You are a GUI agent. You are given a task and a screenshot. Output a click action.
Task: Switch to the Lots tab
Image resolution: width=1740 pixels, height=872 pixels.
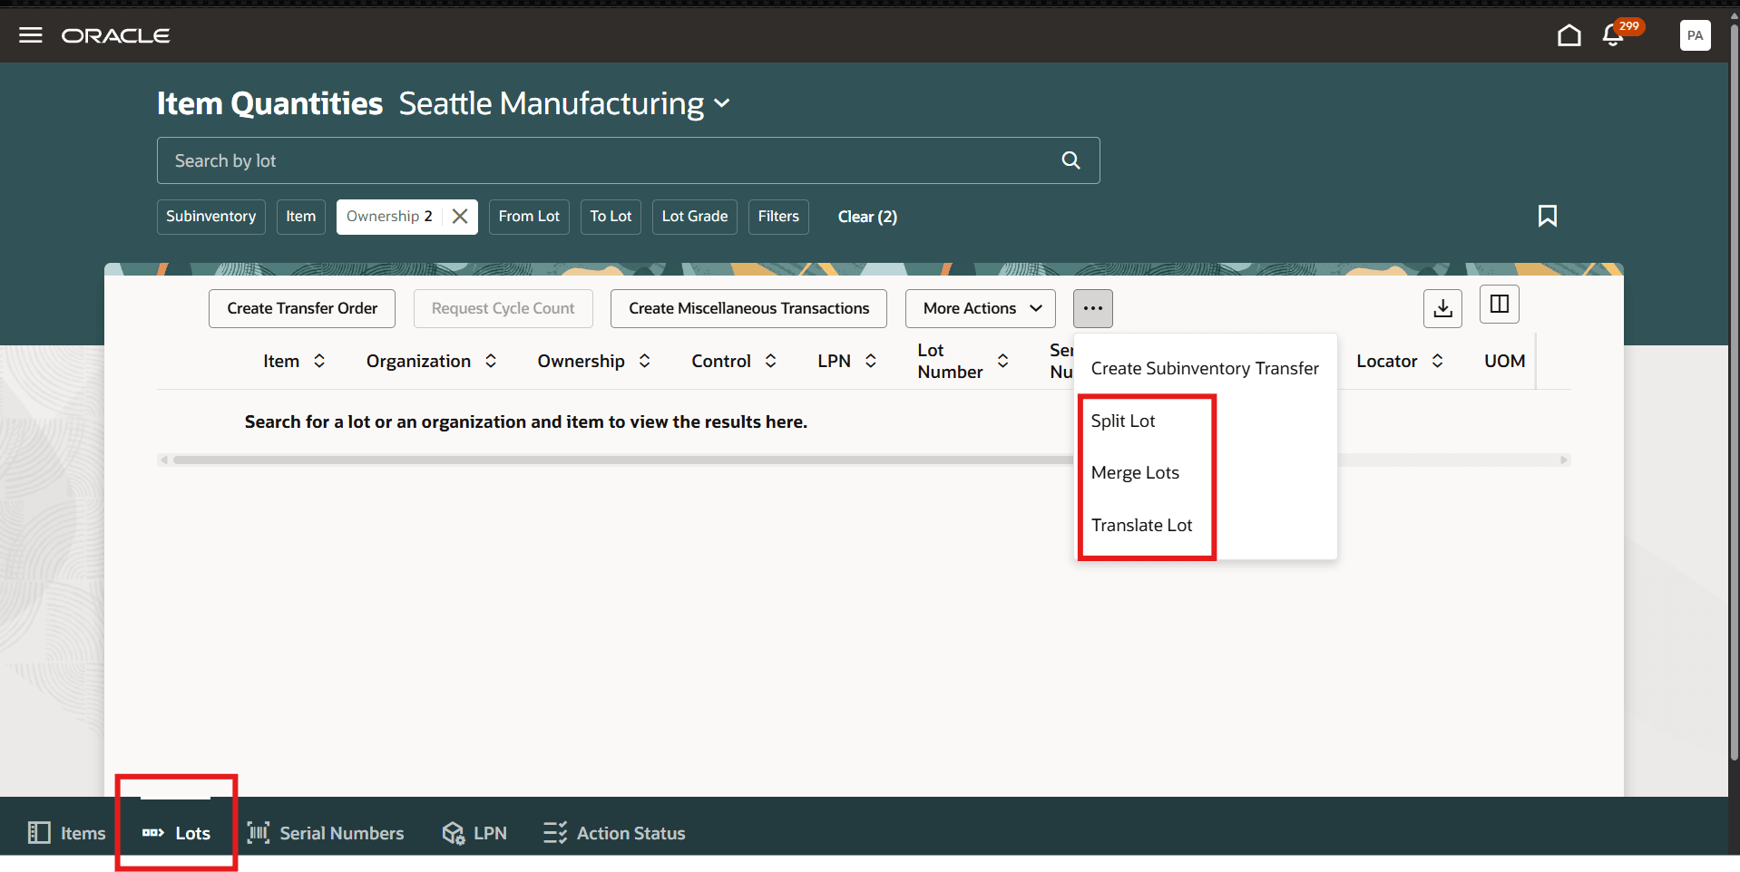pos(176,832)
